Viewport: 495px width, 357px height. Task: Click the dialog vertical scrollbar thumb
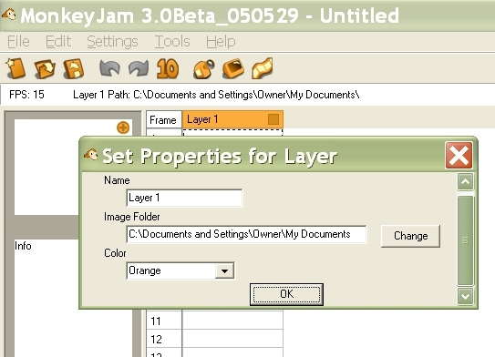(x=465, y=240)
